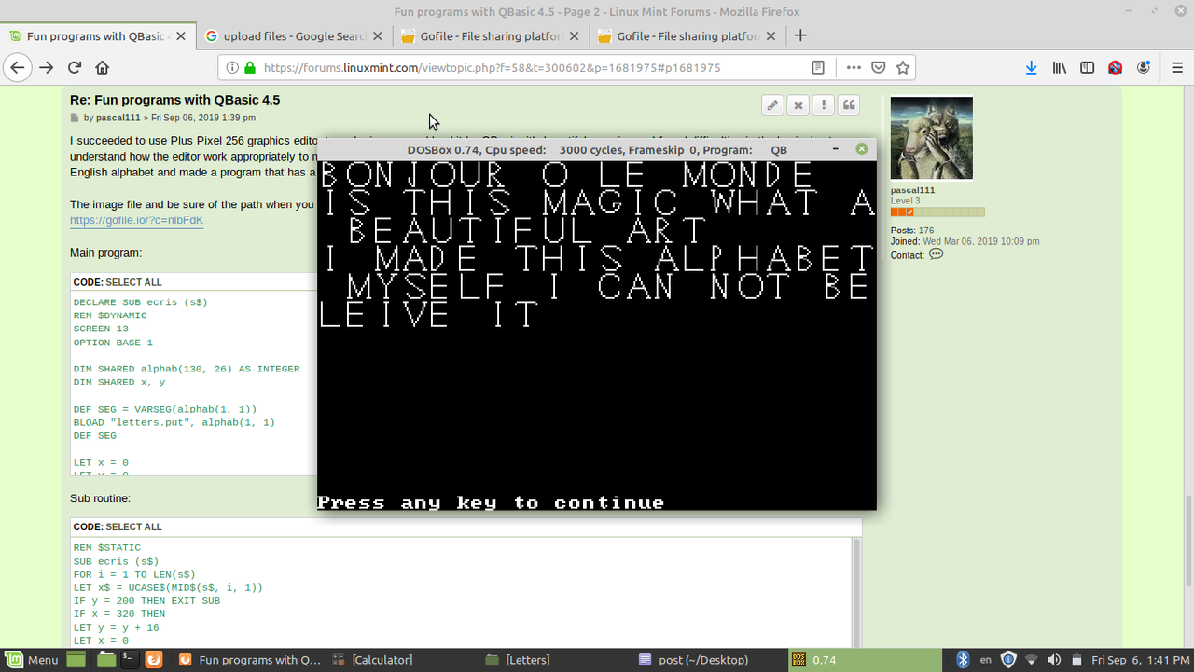Launch the terminal from the taskbar

point(130,659)
